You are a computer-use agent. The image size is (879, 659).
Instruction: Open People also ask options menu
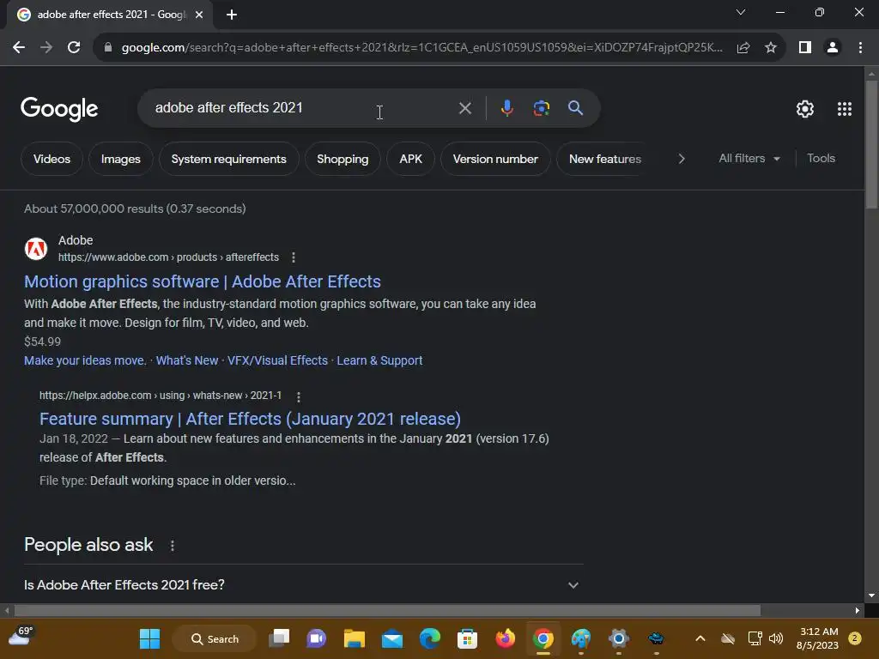(172, 545)
